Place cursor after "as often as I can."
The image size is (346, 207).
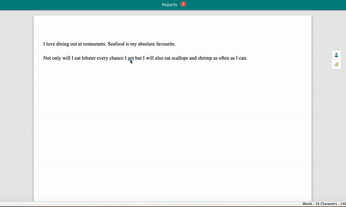[247, 58]
